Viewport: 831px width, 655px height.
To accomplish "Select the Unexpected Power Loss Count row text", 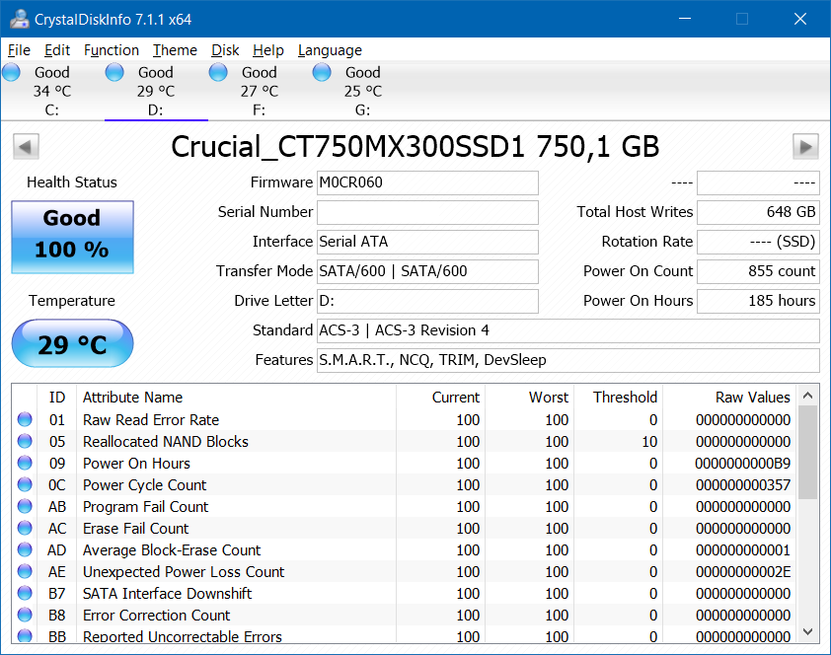I will pos(184,572).
